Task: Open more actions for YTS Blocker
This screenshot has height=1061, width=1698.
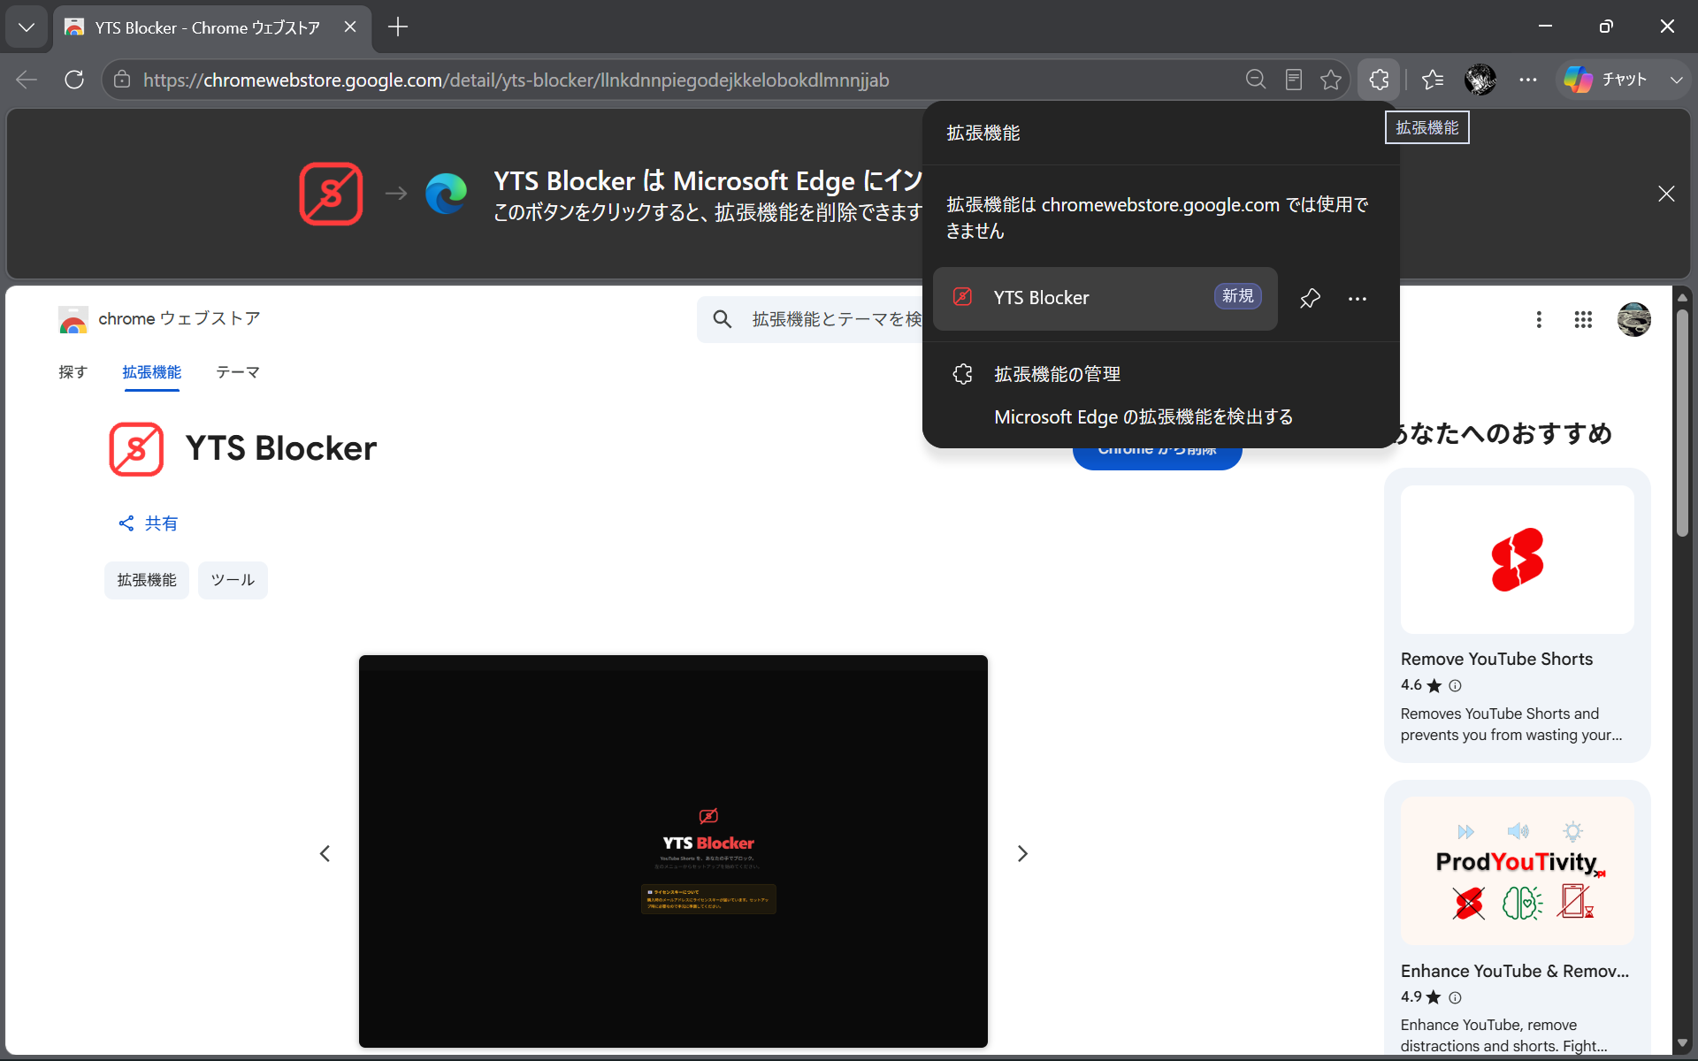Action: (1358, 298)
